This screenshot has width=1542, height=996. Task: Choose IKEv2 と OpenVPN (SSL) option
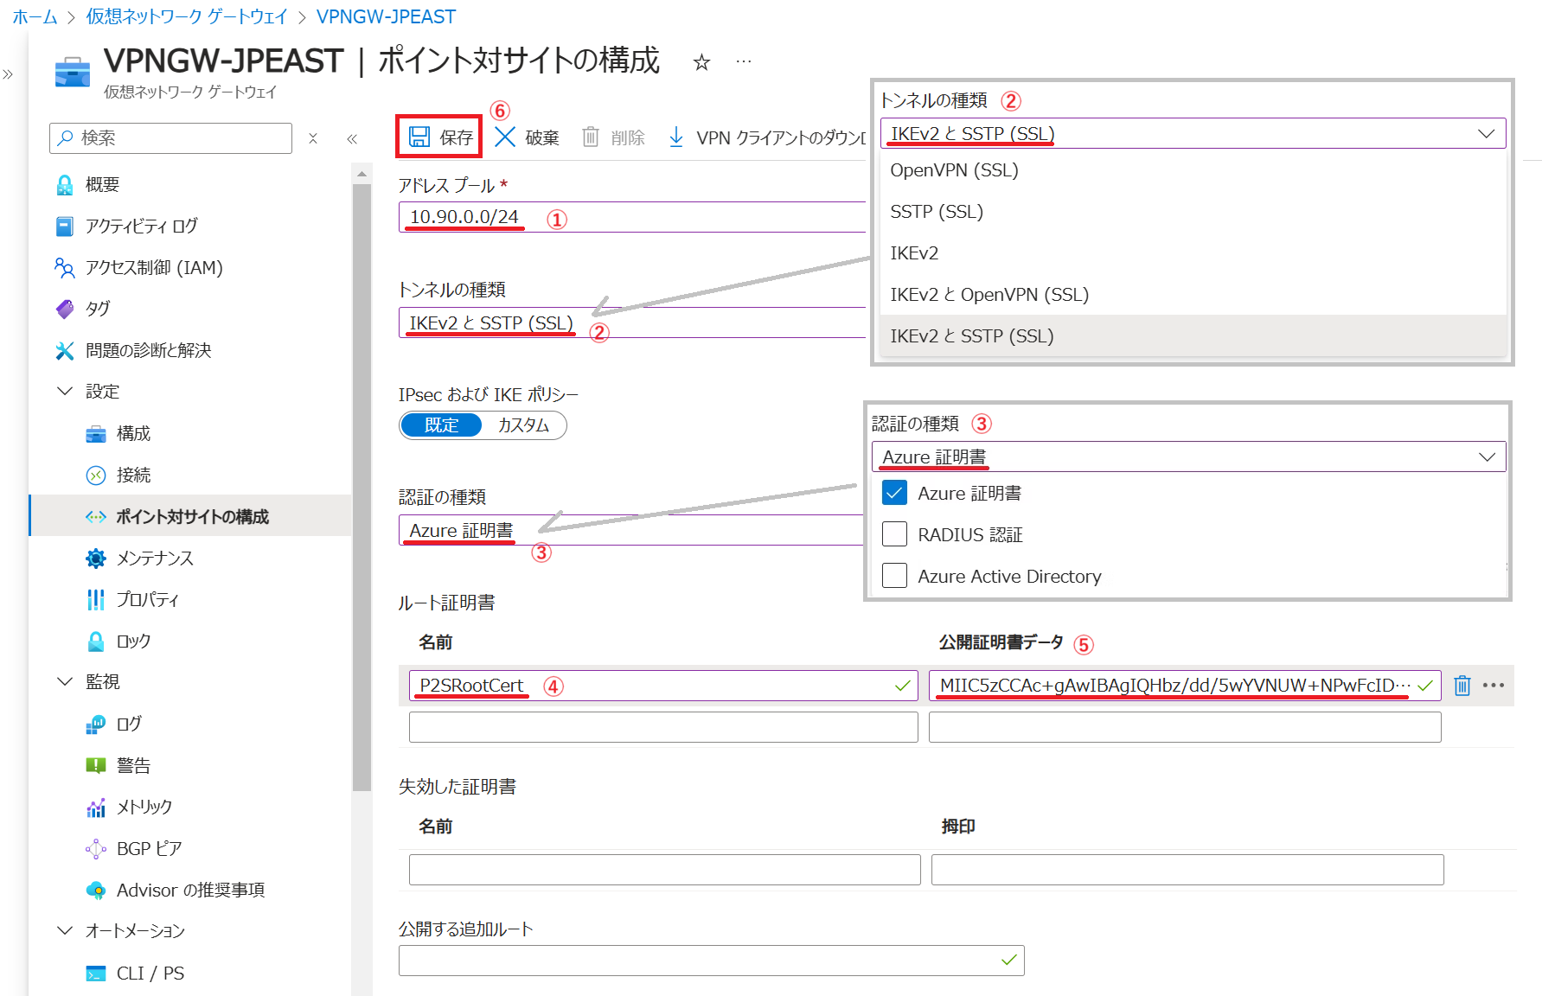1193,295
